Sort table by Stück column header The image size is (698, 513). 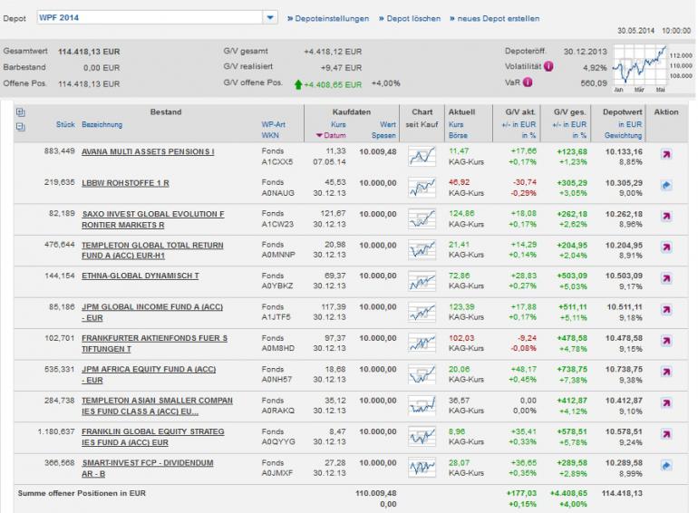65,123
